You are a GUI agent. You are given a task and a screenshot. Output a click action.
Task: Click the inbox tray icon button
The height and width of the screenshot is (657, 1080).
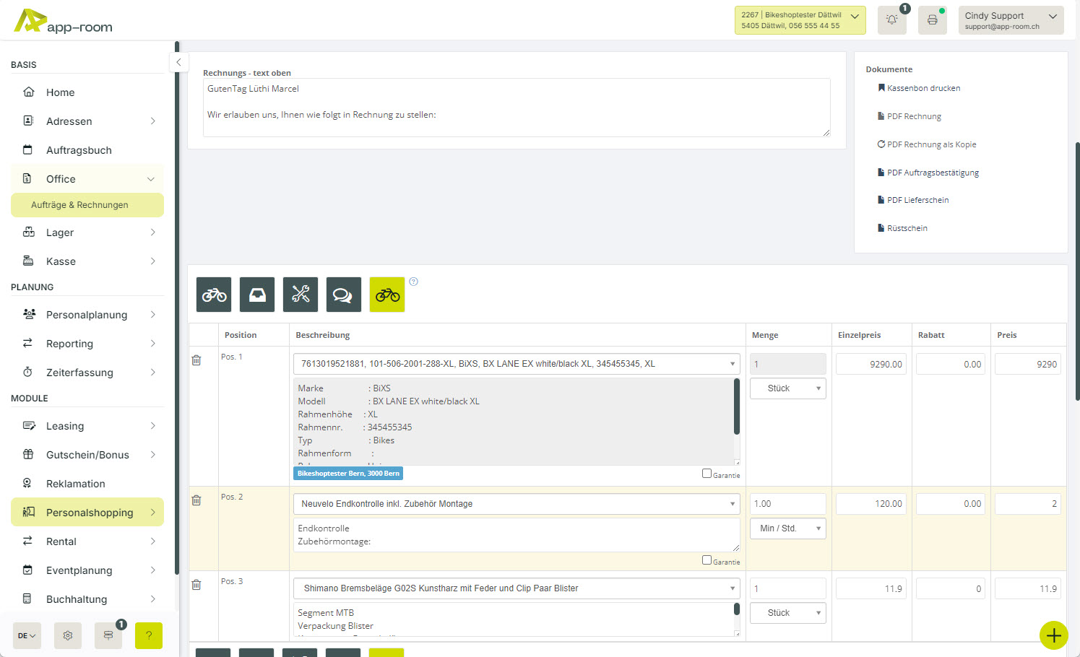257,295
